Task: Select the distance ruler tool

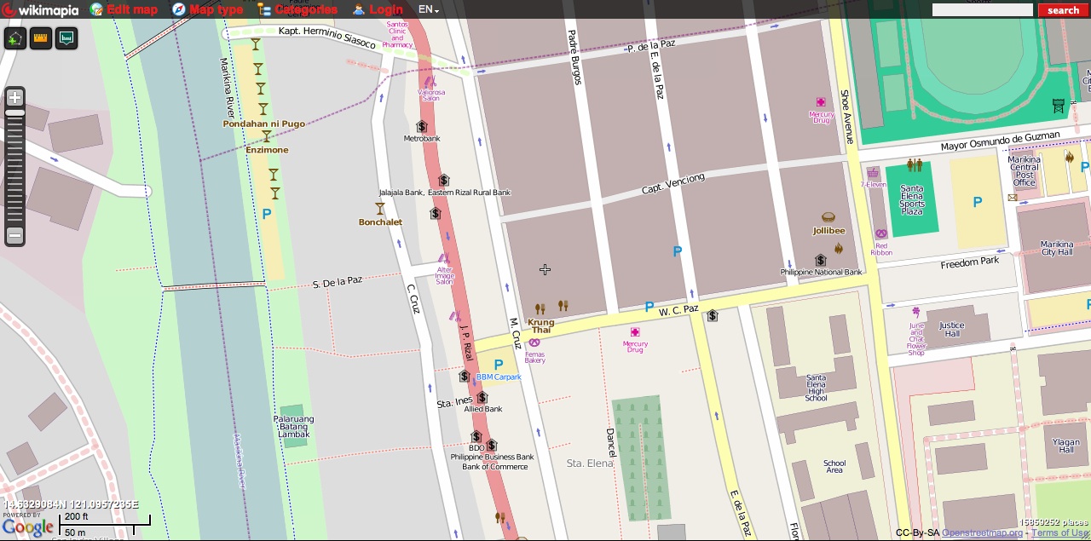Action: tap(41, 38)
